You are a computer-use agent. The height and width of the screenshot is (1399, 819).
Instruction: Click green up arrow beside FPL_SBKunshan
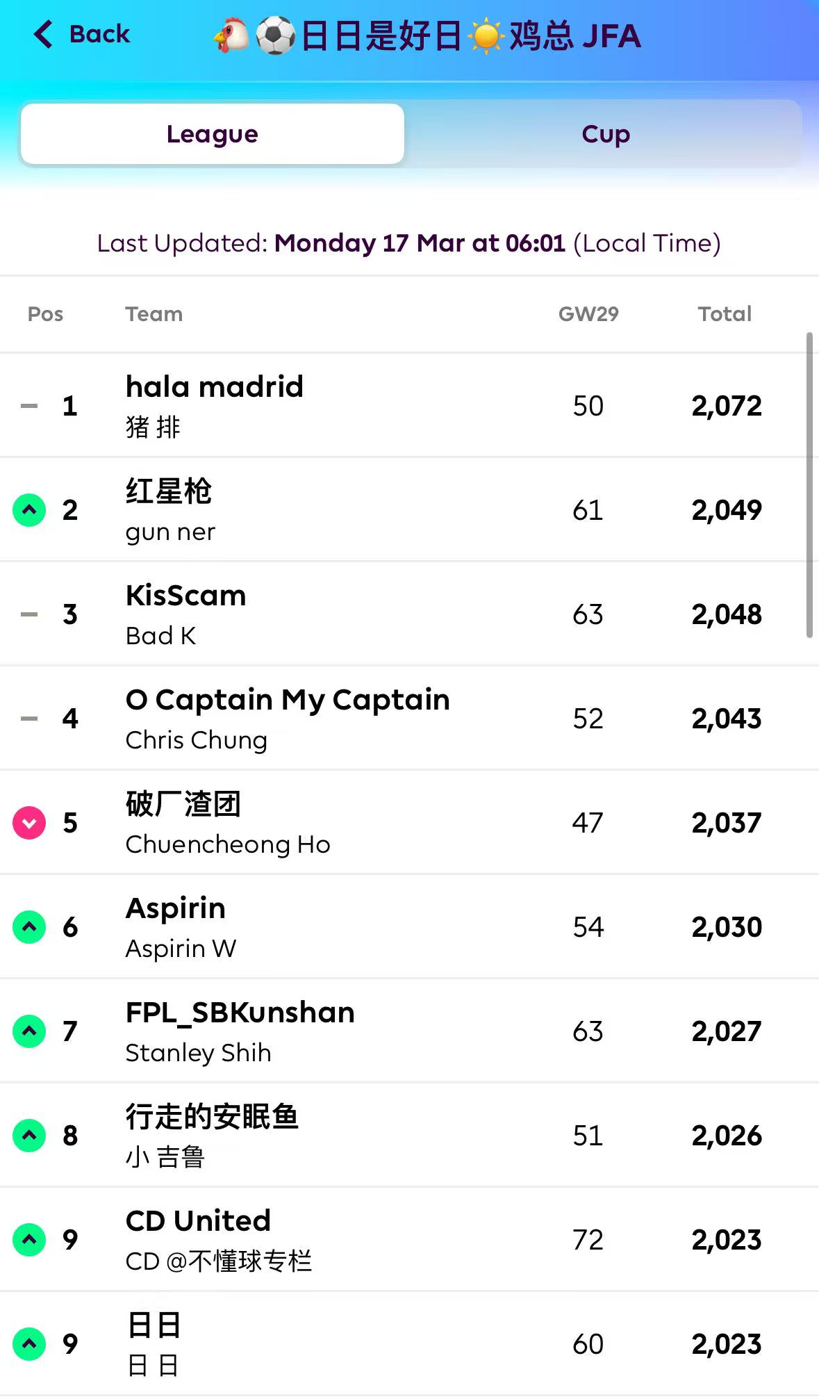pos(29,1031)
